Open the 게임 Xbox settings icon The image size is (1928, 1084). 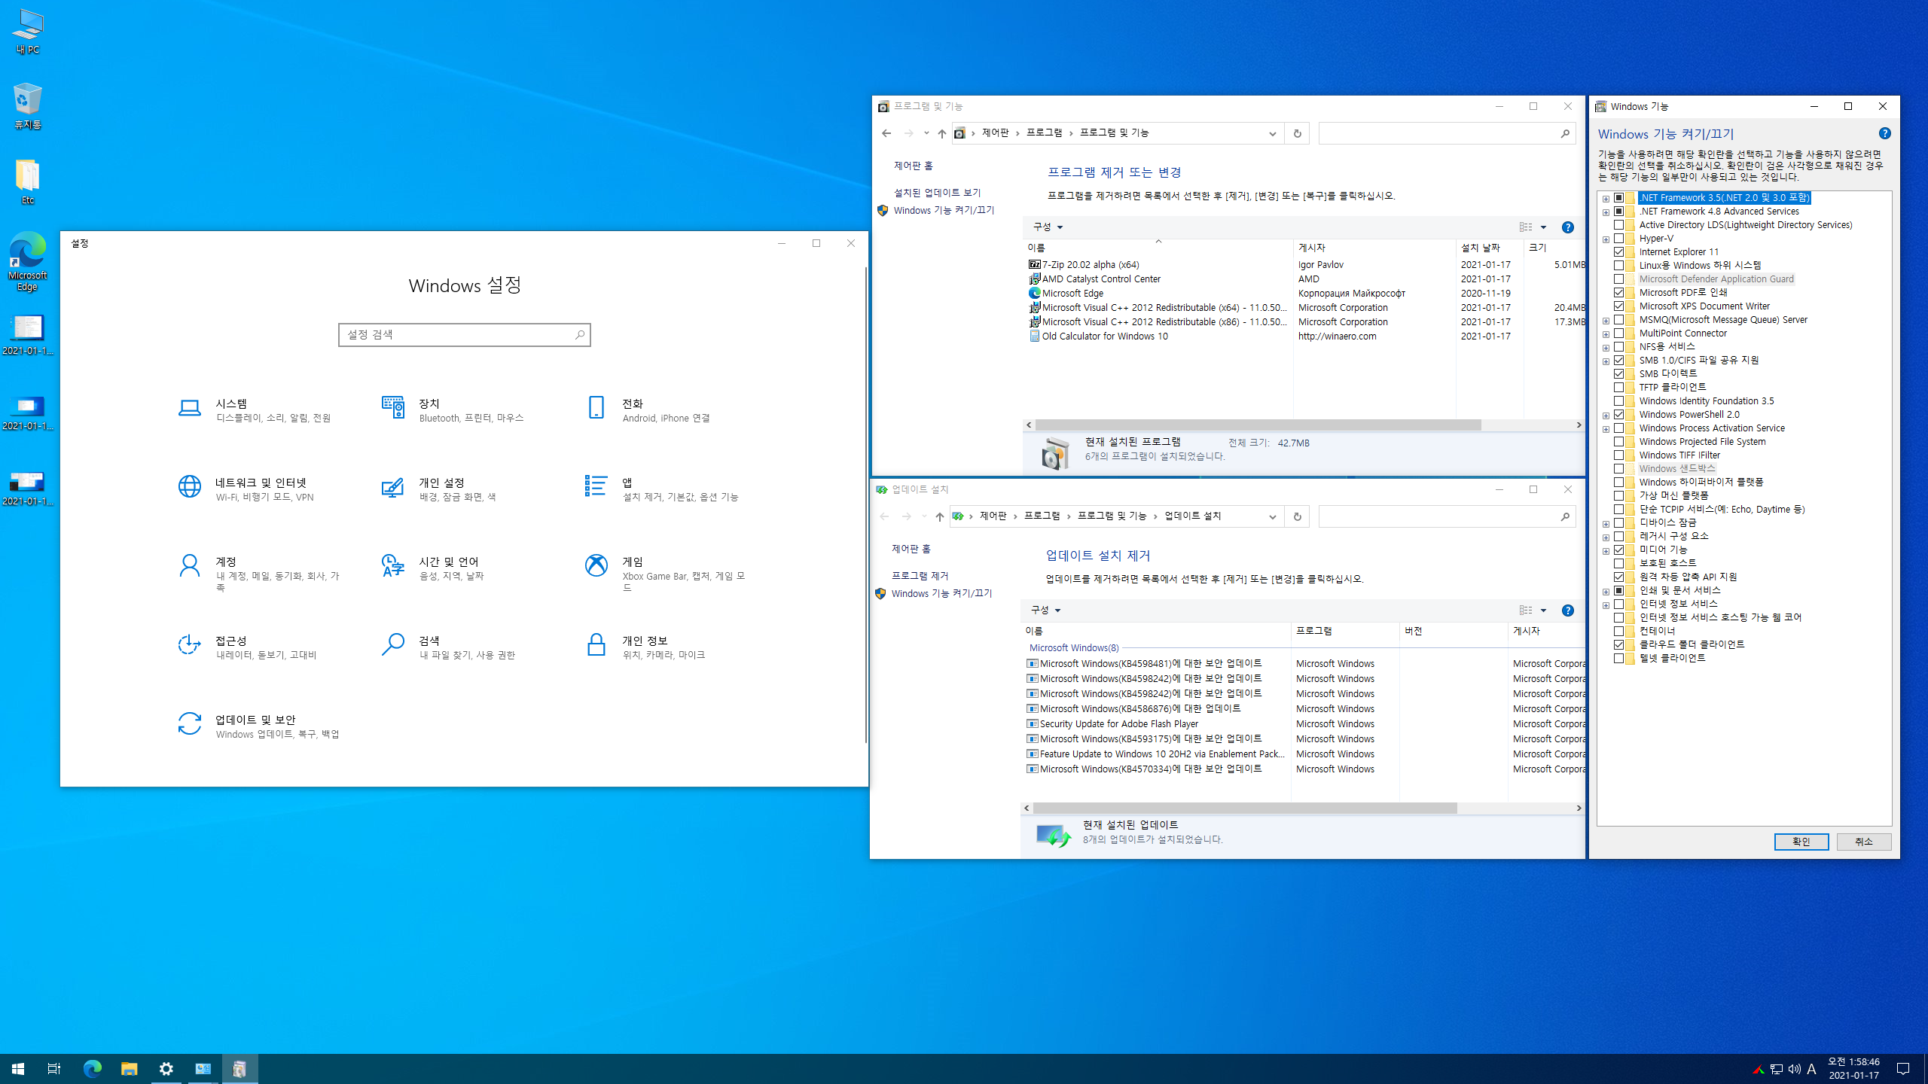point(596,565)
